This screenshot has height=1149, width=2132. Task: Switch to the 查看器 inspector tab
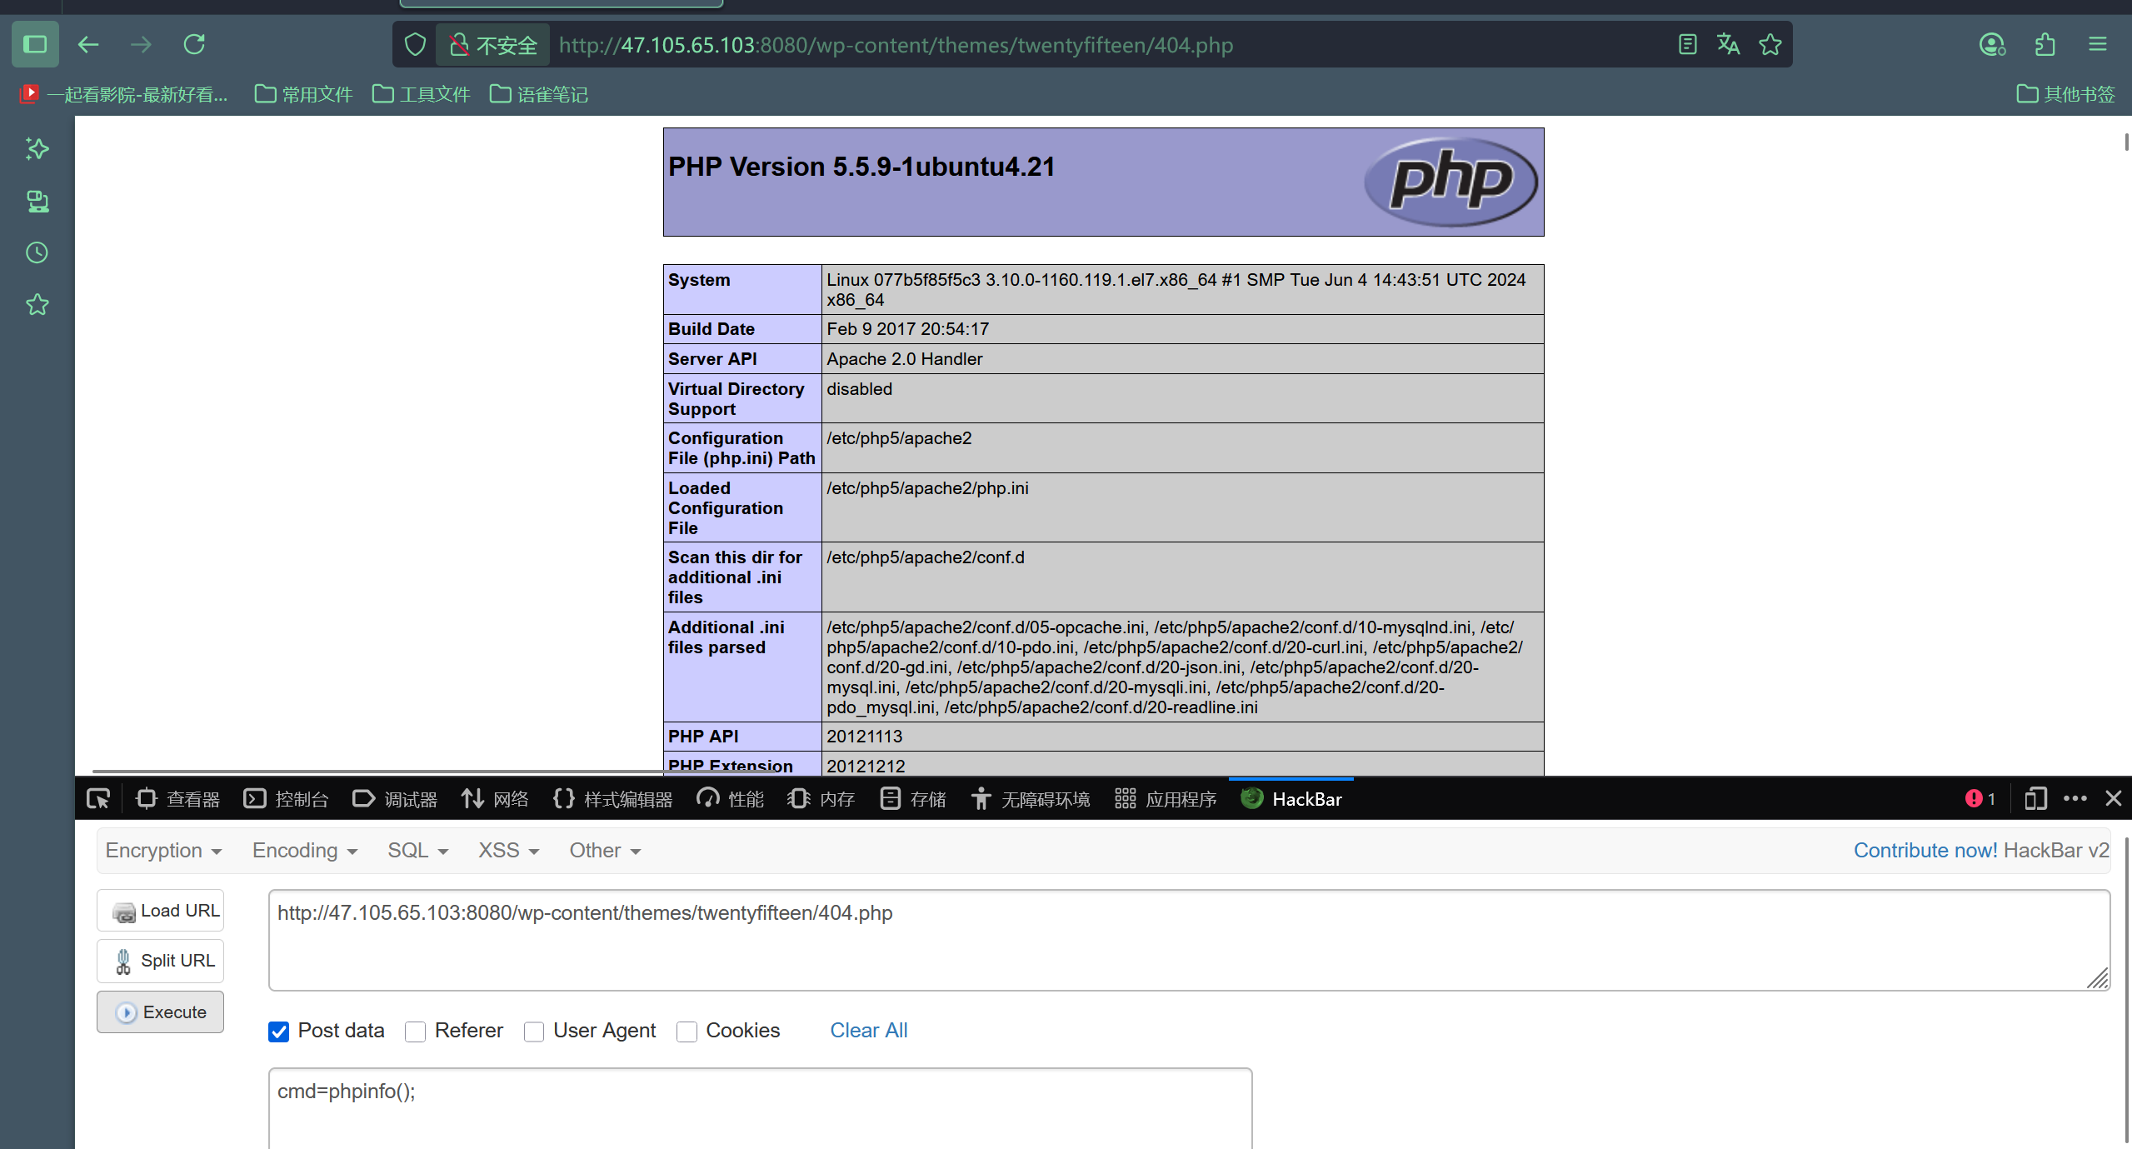point(177,799)
